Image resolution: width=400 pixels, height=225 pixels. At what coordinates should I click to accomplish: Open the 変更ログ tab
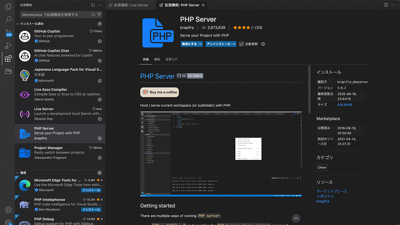171,59
